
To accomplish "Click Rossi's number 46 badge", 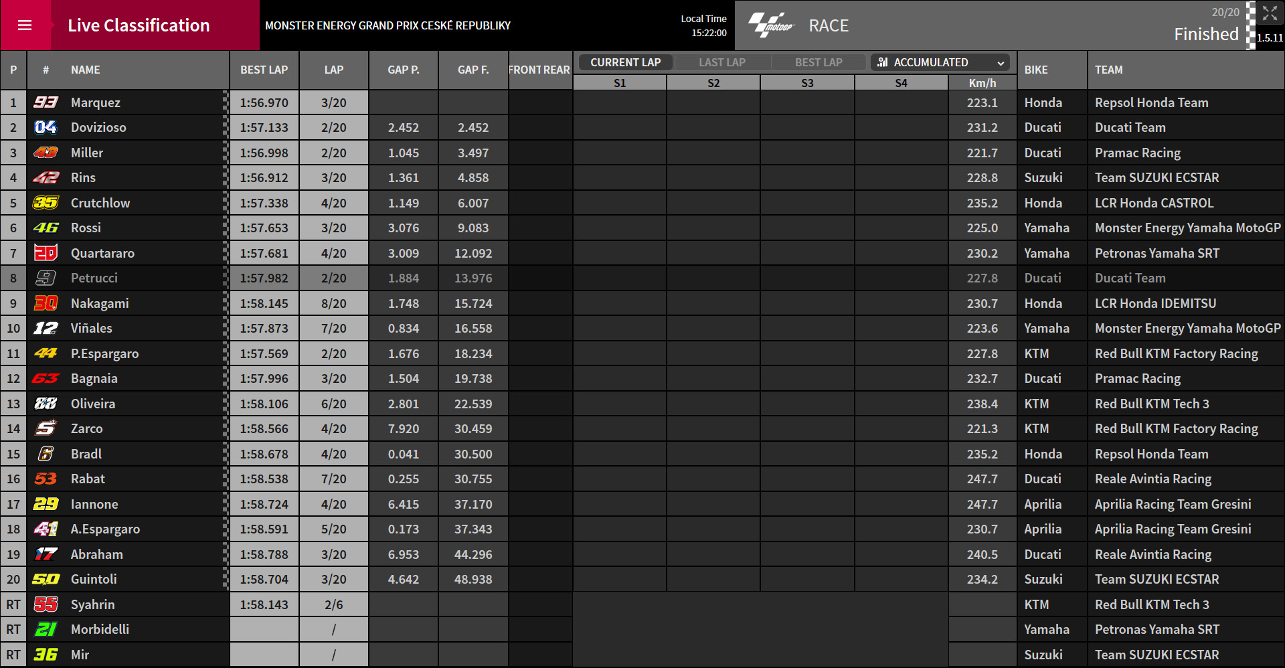I will click(x=46, y=228).
